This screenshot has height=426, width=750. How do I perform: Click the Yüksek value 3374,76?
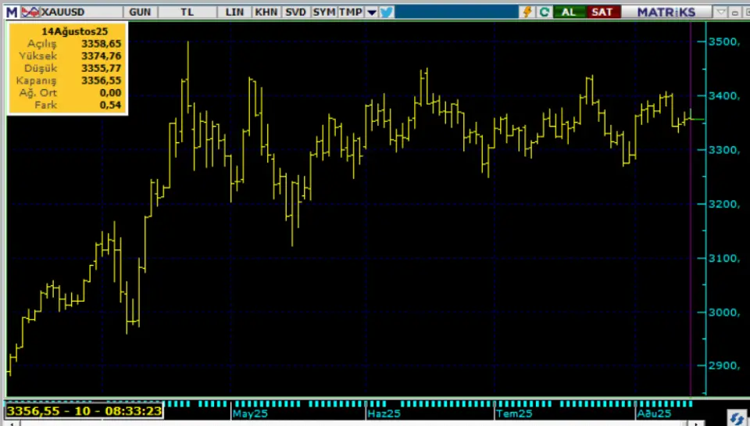tap(101, 56)
